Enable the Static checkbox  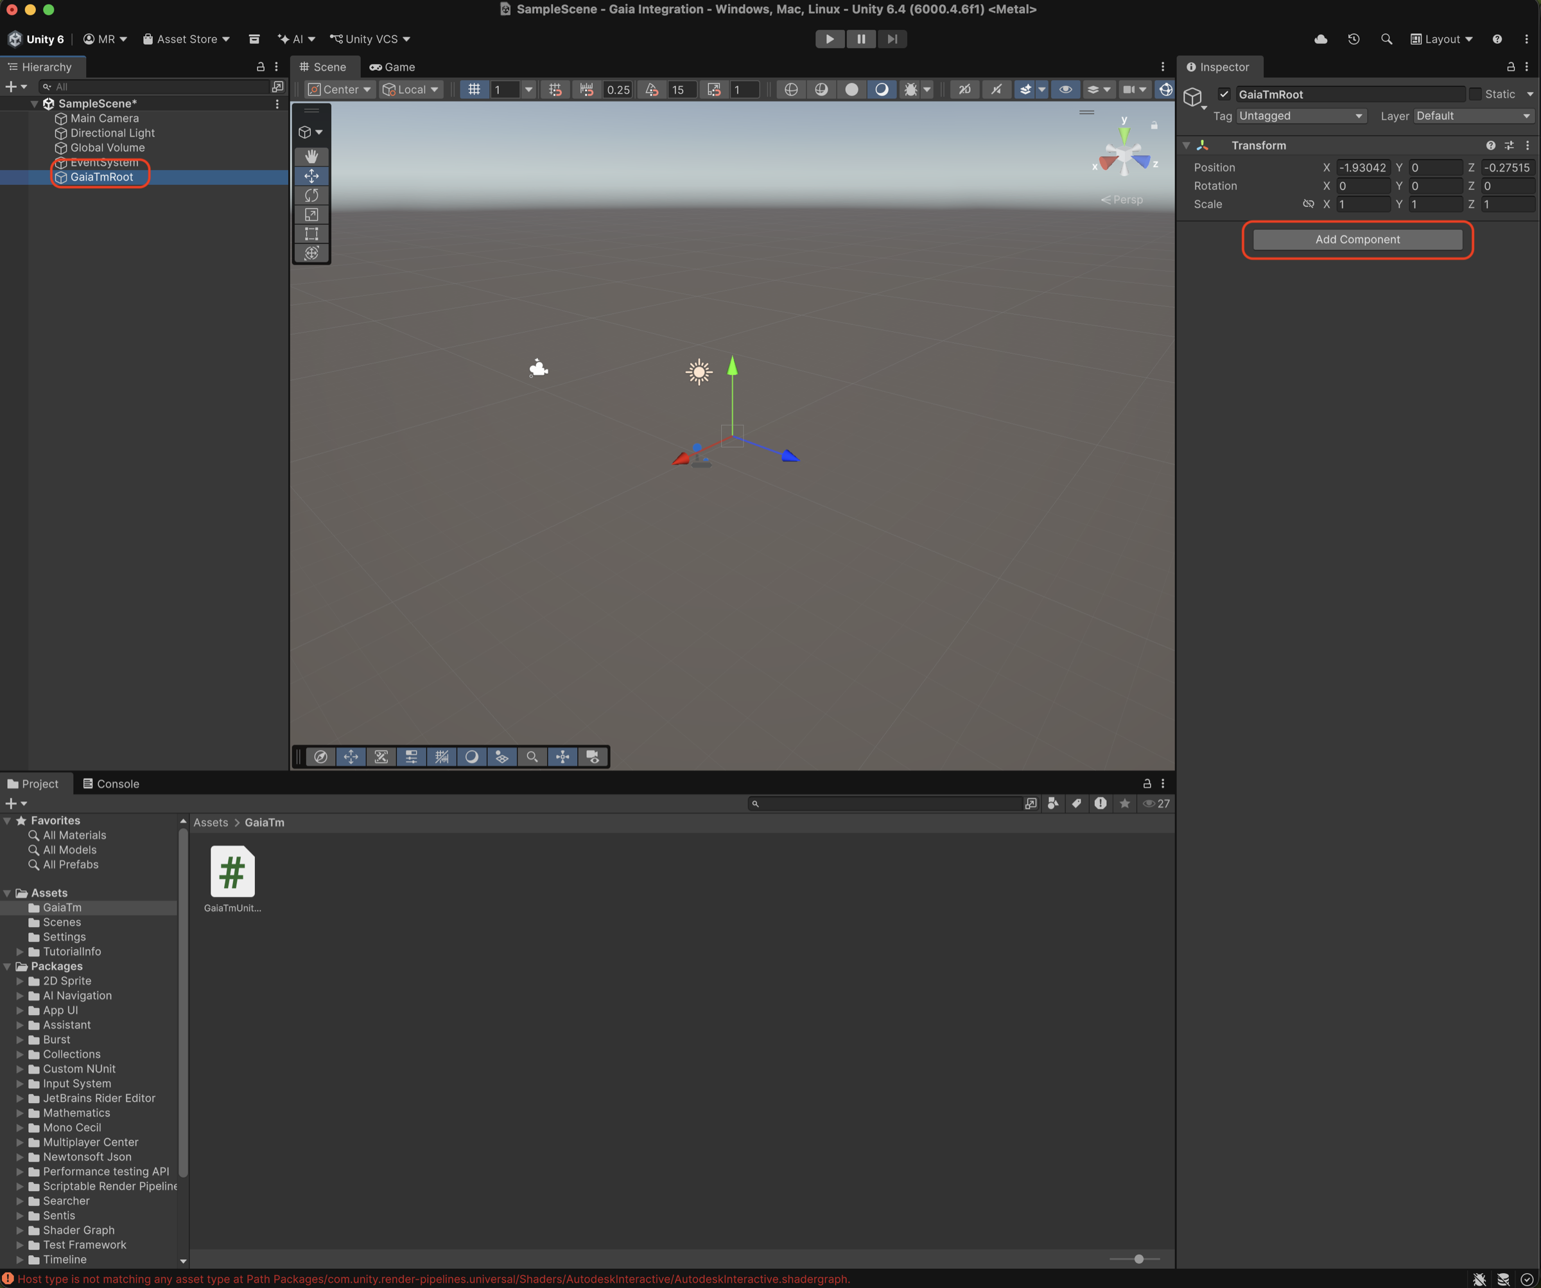1475,94
